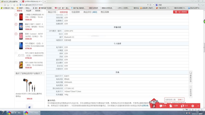Open the red phone thumbnail priced ¥698.50
Viewport: 205px width, 115px height.
(x=21, y=17)
